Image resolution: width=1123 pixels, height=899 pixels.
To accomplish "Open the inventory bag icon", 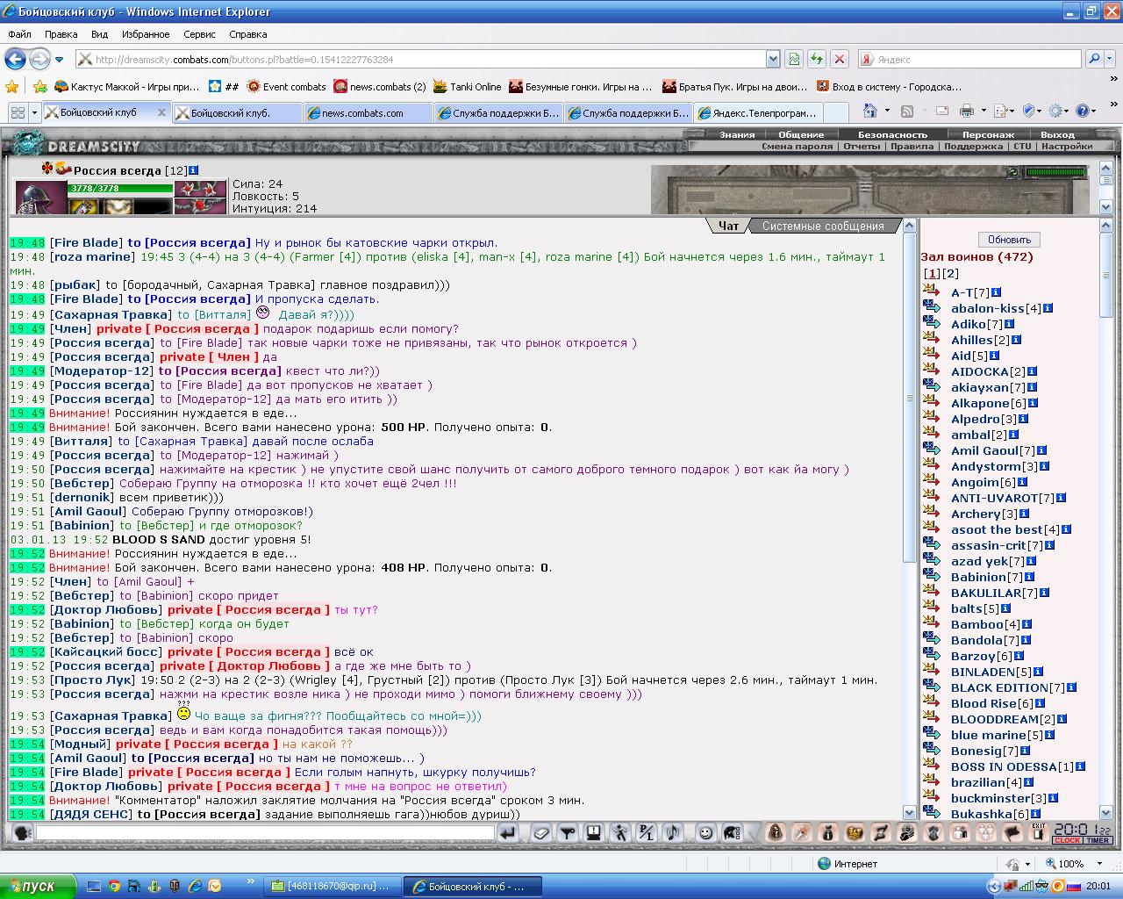I will (x=828, y=833).
